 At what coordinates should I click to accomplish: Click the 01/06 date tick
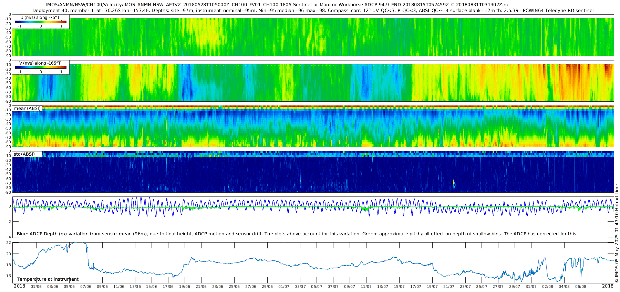click(x=36, y=287)
